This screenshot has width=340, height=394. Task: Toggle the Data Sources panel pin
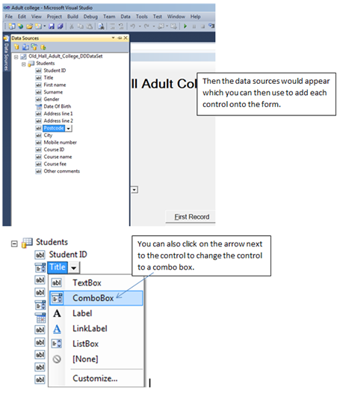[x=120, y=38]
